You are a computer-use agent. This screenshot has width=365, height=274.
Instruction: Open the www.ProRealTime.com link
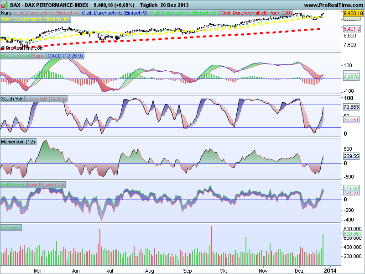[334, 5]
